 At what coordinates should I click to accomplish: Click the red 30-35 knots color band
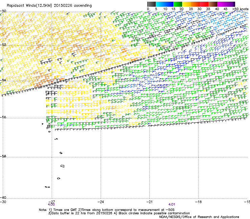[x=204, y=4]
